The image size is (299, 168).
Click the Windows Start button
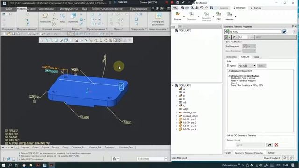click(3, 165)
